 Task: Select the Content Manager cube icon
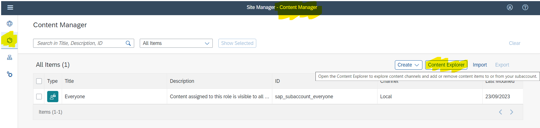pos(10,40)
